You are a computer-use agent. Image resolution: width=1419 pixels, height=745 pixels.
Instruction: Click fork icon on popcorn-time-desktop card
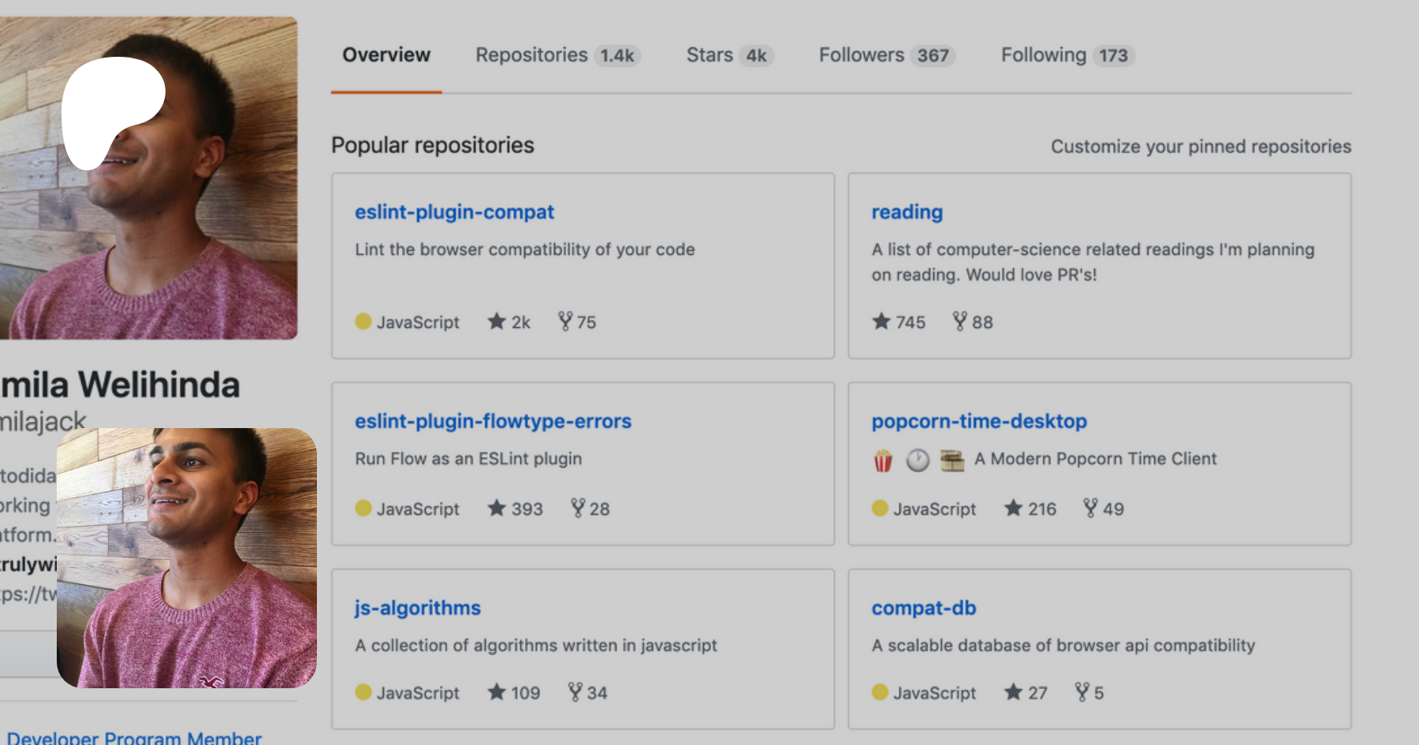tap(1090, 508)
